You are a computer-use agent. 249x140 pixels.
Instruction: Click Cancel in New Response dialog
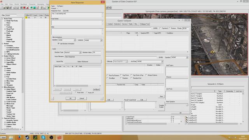(x=82, y=98)
